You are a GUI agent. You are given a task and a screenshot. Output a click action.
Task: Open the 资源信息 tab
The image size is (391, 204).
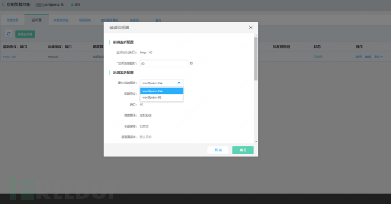click(12, 20)
